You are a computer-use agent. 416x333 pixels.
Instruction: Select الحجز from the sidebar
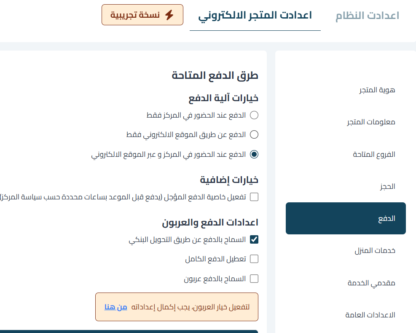tap(387, 186)
